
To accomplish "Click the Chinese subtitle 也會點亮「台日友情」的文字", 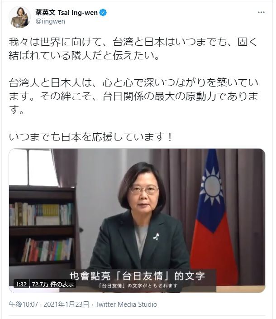I will coord(137,276).
